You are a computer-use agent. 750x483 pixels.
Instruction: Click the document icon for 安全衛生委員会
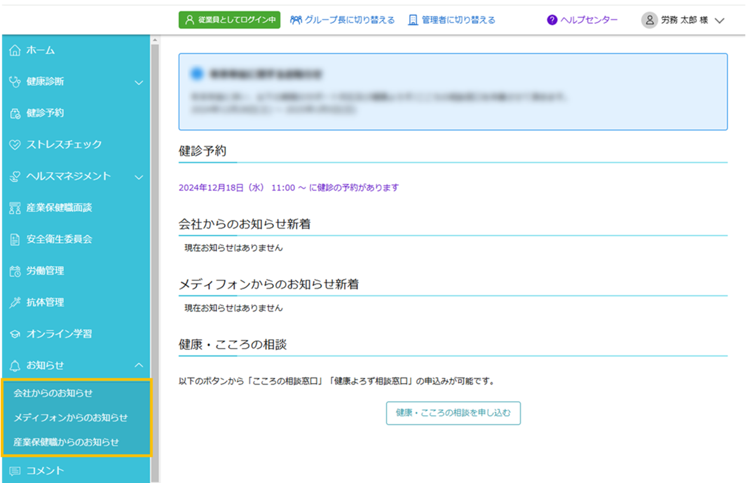pyautogui.click(x=15, y=239)
